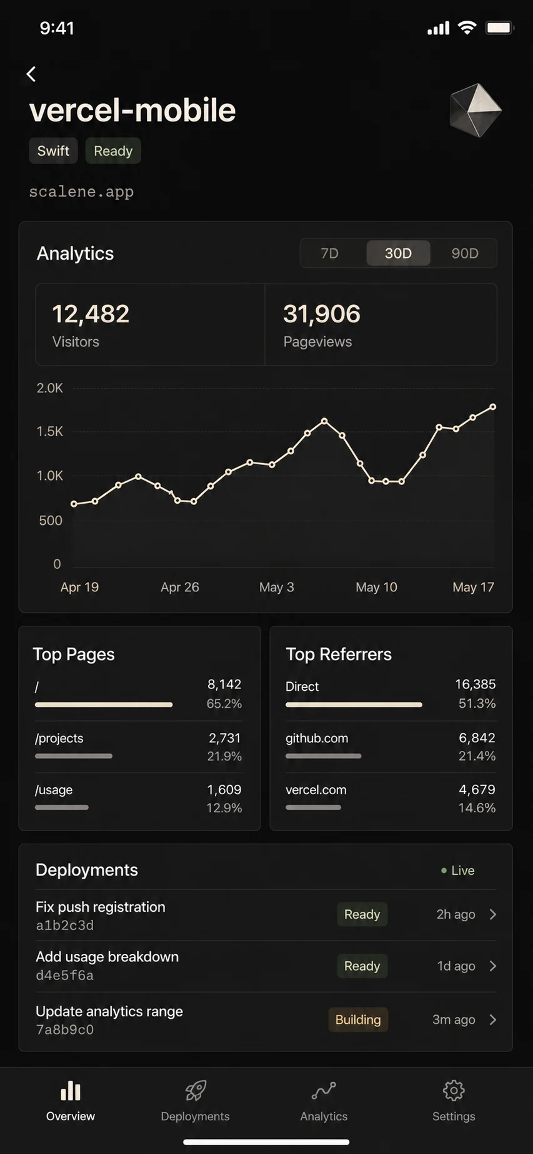Tap the Building badge for 7a8b9c0

point(358,1019)
